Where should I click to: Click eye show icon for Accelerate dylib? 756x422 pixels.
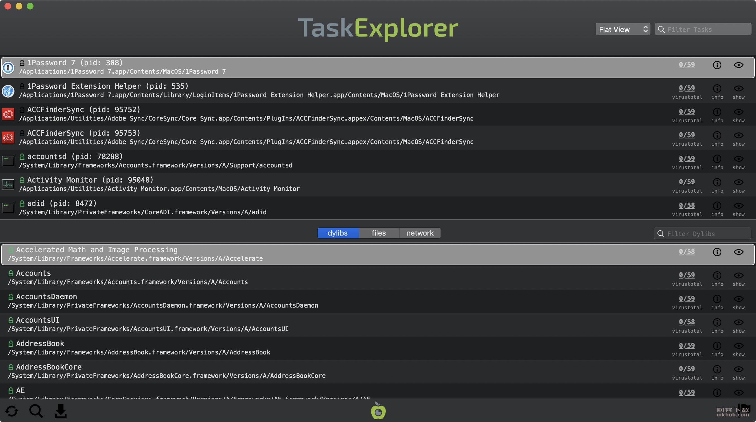pos(738,252)
